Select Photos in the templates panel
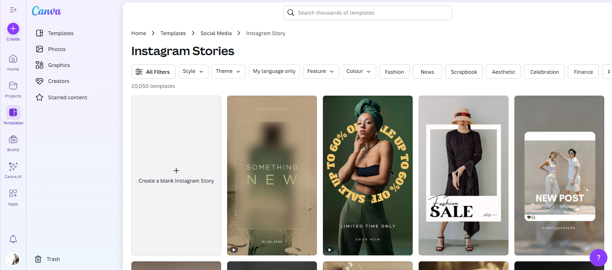 (57, 49)
